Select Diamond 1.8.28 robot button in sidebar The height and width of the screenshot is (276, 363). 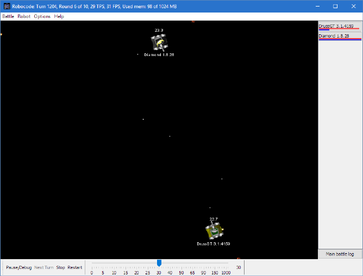coord(340,36)
